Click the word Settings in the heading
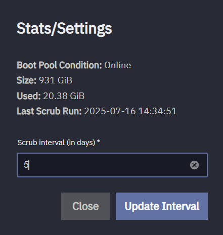 tap(84, 29)
